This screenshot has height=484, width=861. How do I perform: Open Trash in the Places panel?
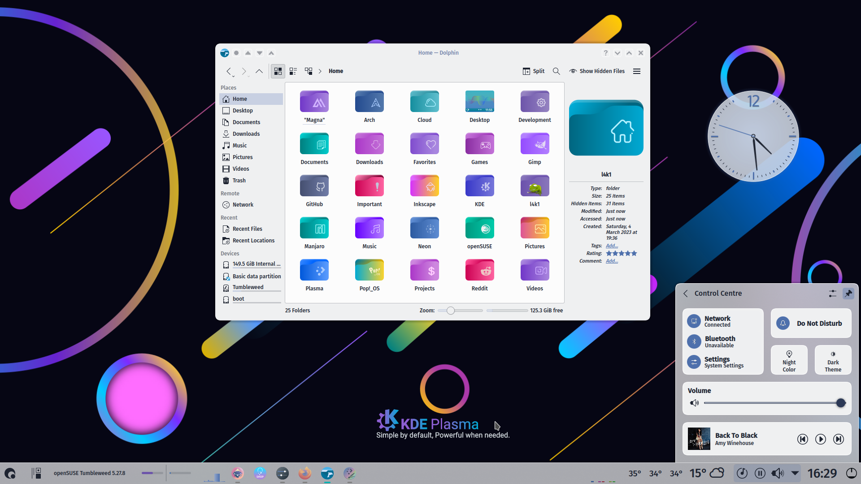pyautogui.click(x=251, y=181)
